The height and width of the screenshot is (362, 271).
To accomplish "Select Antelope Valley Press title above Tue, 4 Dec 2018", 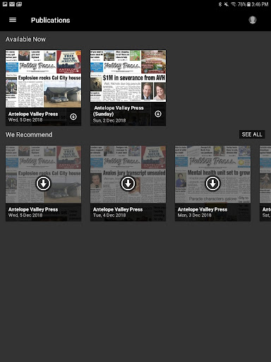I will pos(118,209).
